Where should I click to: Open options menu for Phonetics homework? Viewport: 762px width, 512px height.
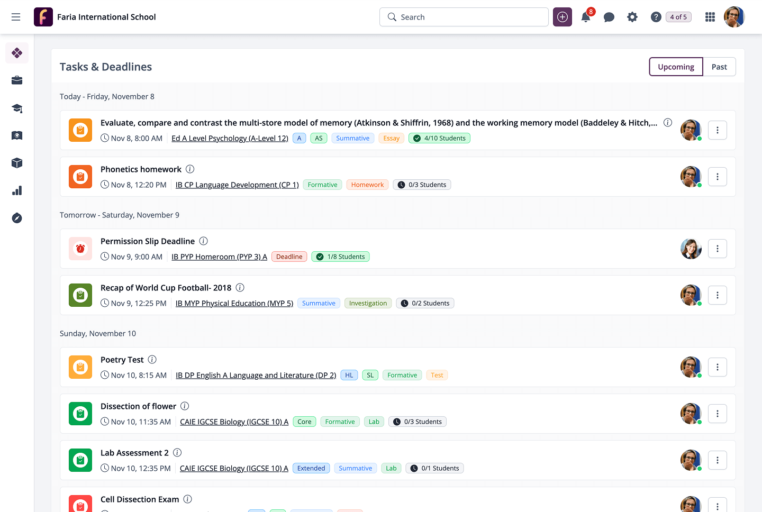click(718, 177)
